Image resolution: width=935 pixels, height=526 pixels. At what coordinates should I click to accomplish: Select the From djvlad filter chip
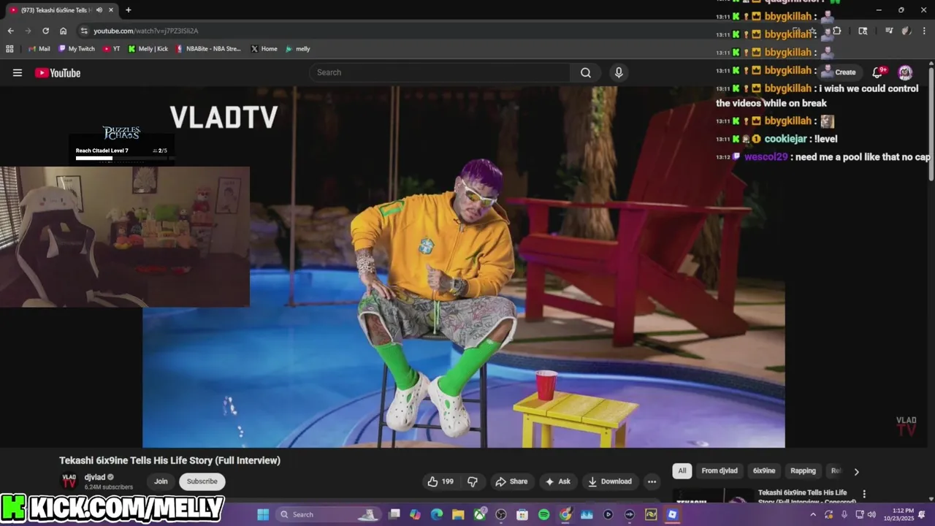pos(720,470)
